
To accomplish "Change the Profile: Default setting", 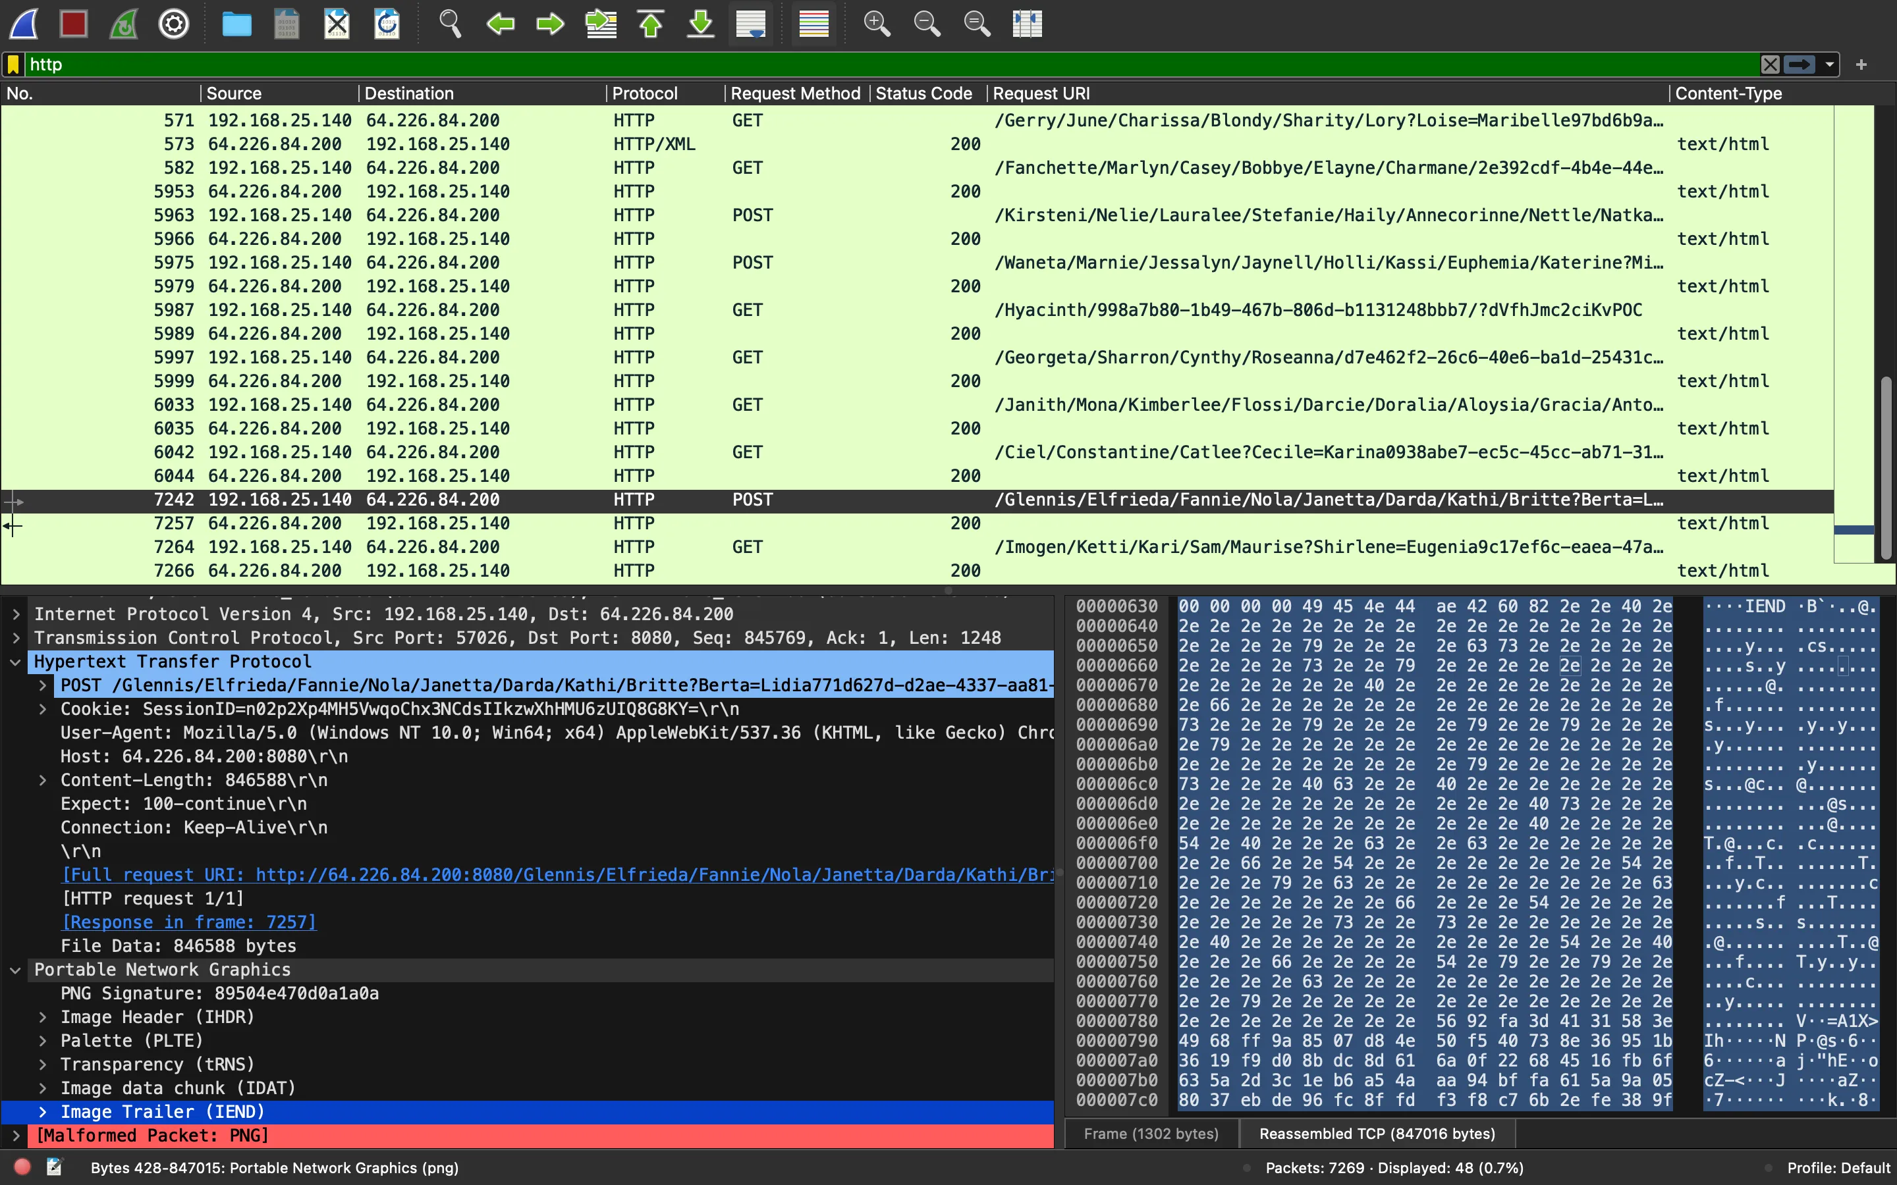I will coord(1838,1168).
